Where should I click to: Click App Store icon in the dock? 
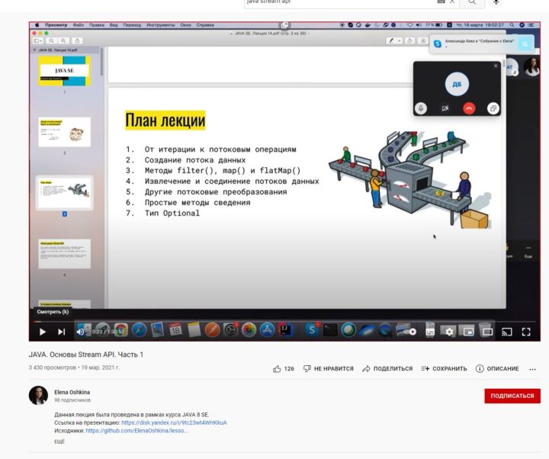(x=267, y=330)
